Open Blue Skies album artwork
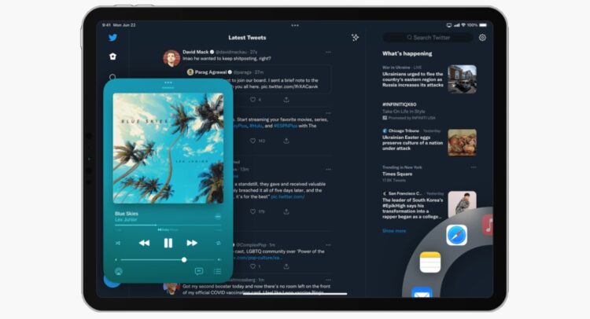590x319 pixels. 168,148
